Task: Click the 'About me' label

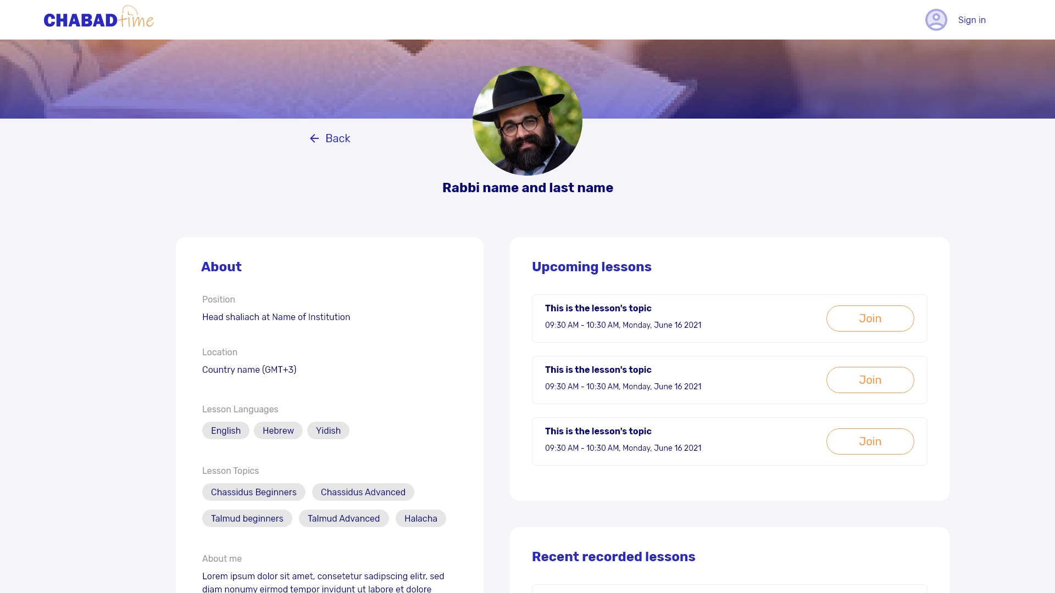Action: click(x=222, y=558)
